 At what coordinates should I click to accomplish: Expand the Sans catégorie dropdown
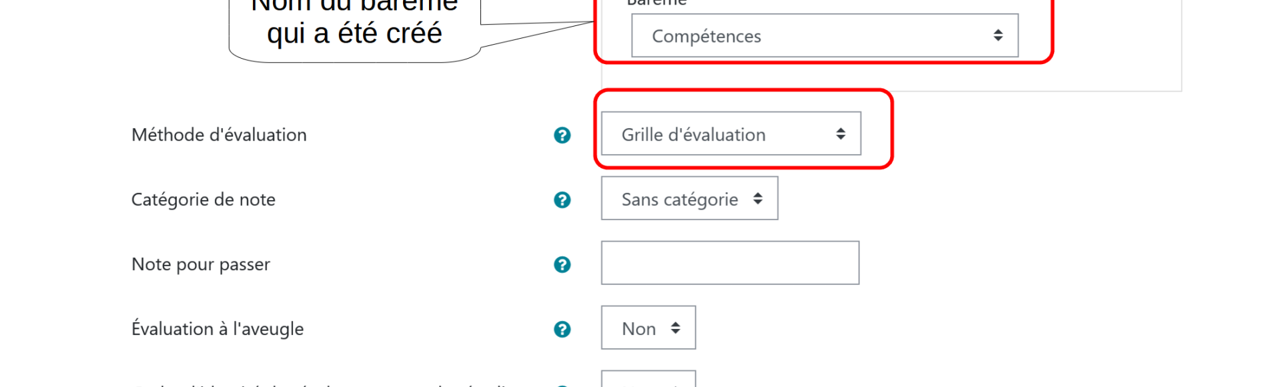pos(690,198)
